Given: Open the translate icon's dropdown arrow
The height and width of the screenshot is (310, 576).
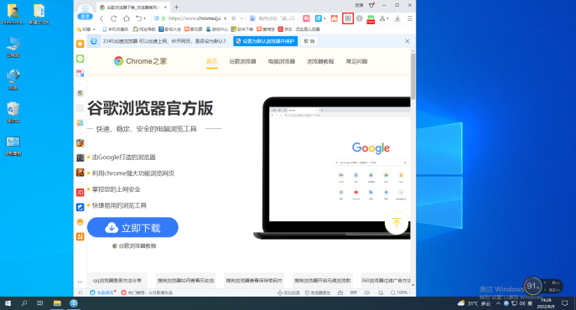Looking at the screenshot, I should [324, 18].
